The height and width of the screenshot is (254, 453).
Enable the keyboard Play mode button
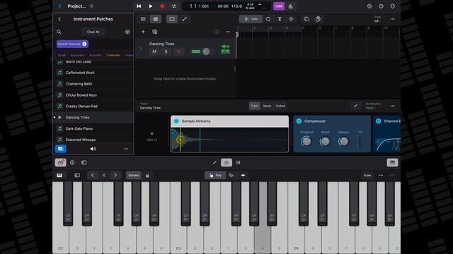coord(215,176)
